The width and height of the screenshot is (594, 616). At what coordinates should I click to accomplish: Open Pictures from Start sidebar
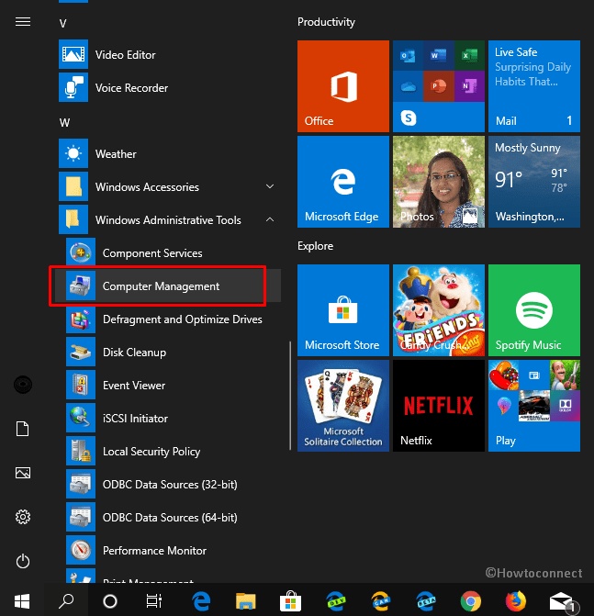(x=23, y=473)
